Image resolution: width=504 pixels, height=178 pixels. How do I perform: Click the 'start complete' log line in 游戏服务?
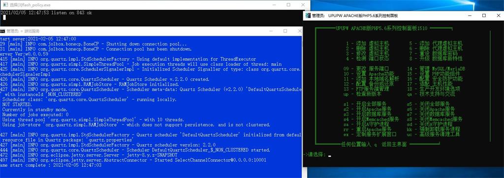click(51, 165)
